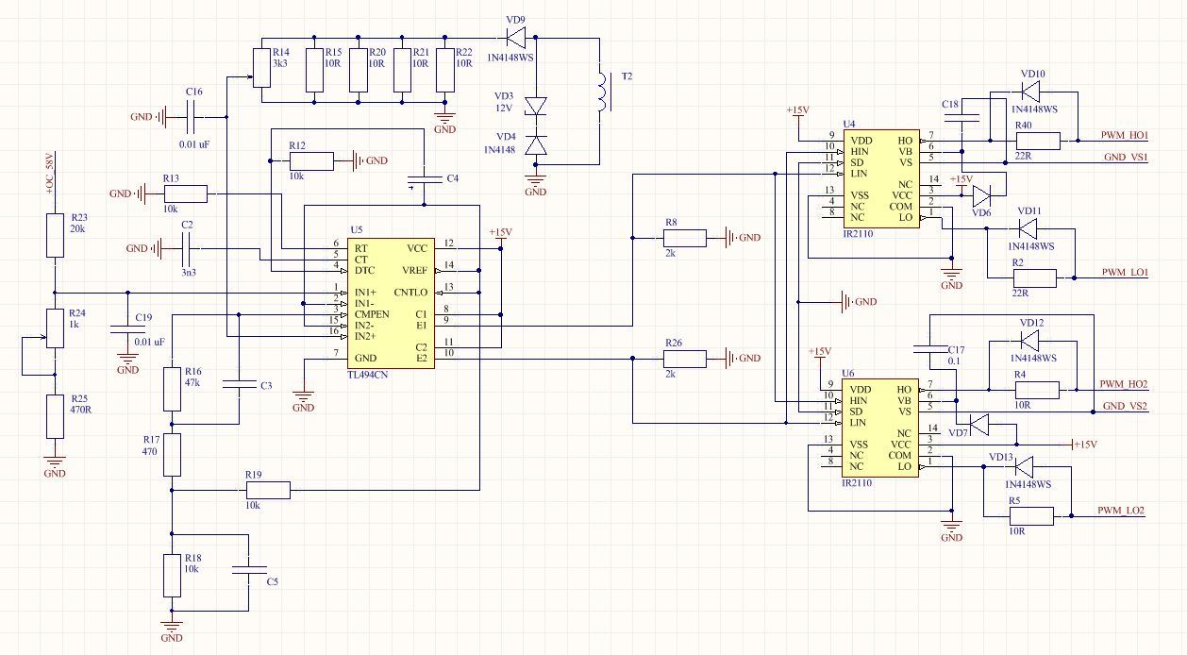Click the PWM_HO1 net label
Viewport: 1187px width, 655px height.
(x=1125, y=135)
